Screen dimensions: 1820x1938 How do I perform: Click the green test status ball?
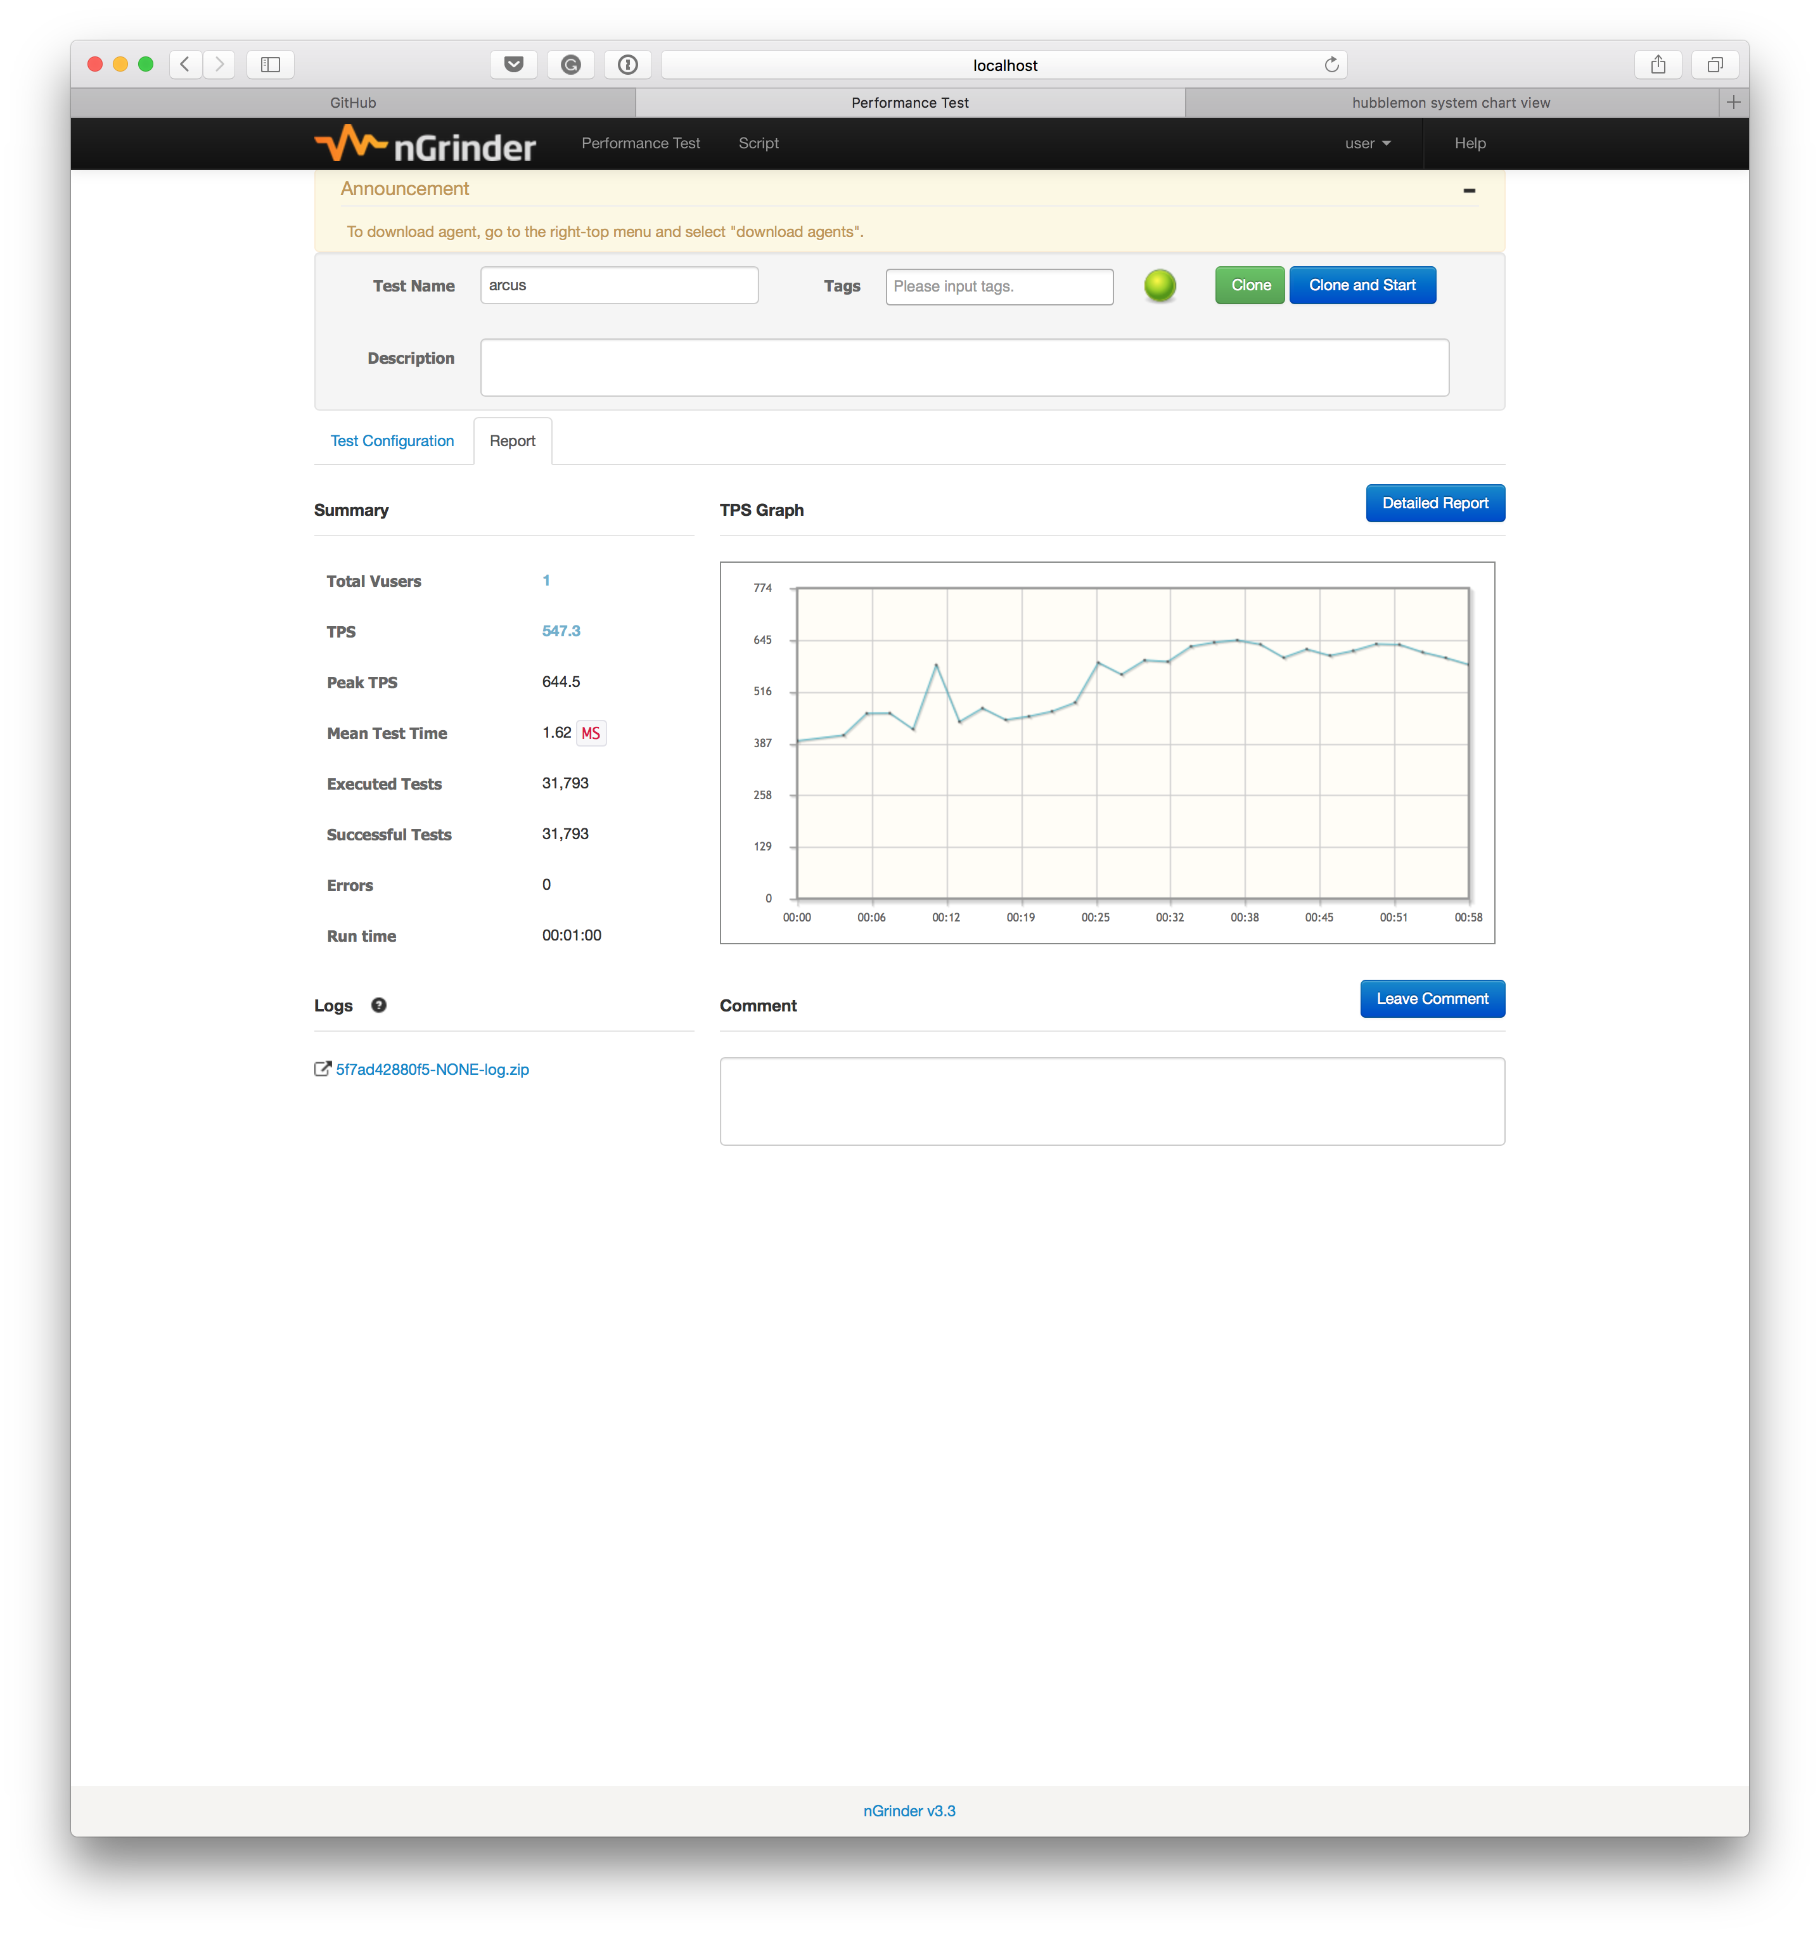tap(1159, 286)
